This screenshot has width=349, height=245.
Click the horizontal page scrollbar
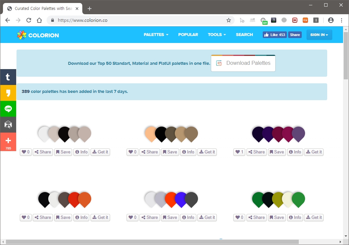pos(152,242)
